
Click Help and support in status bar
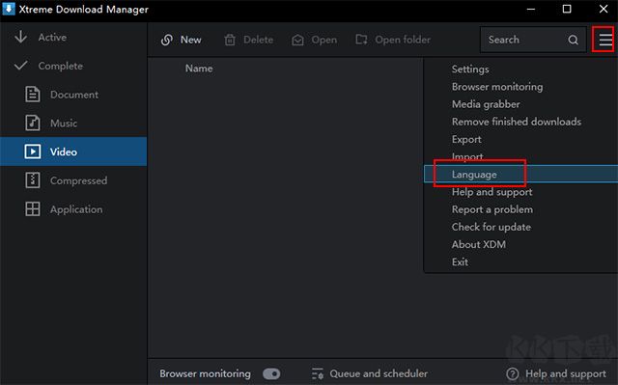[x=566, y=373]
